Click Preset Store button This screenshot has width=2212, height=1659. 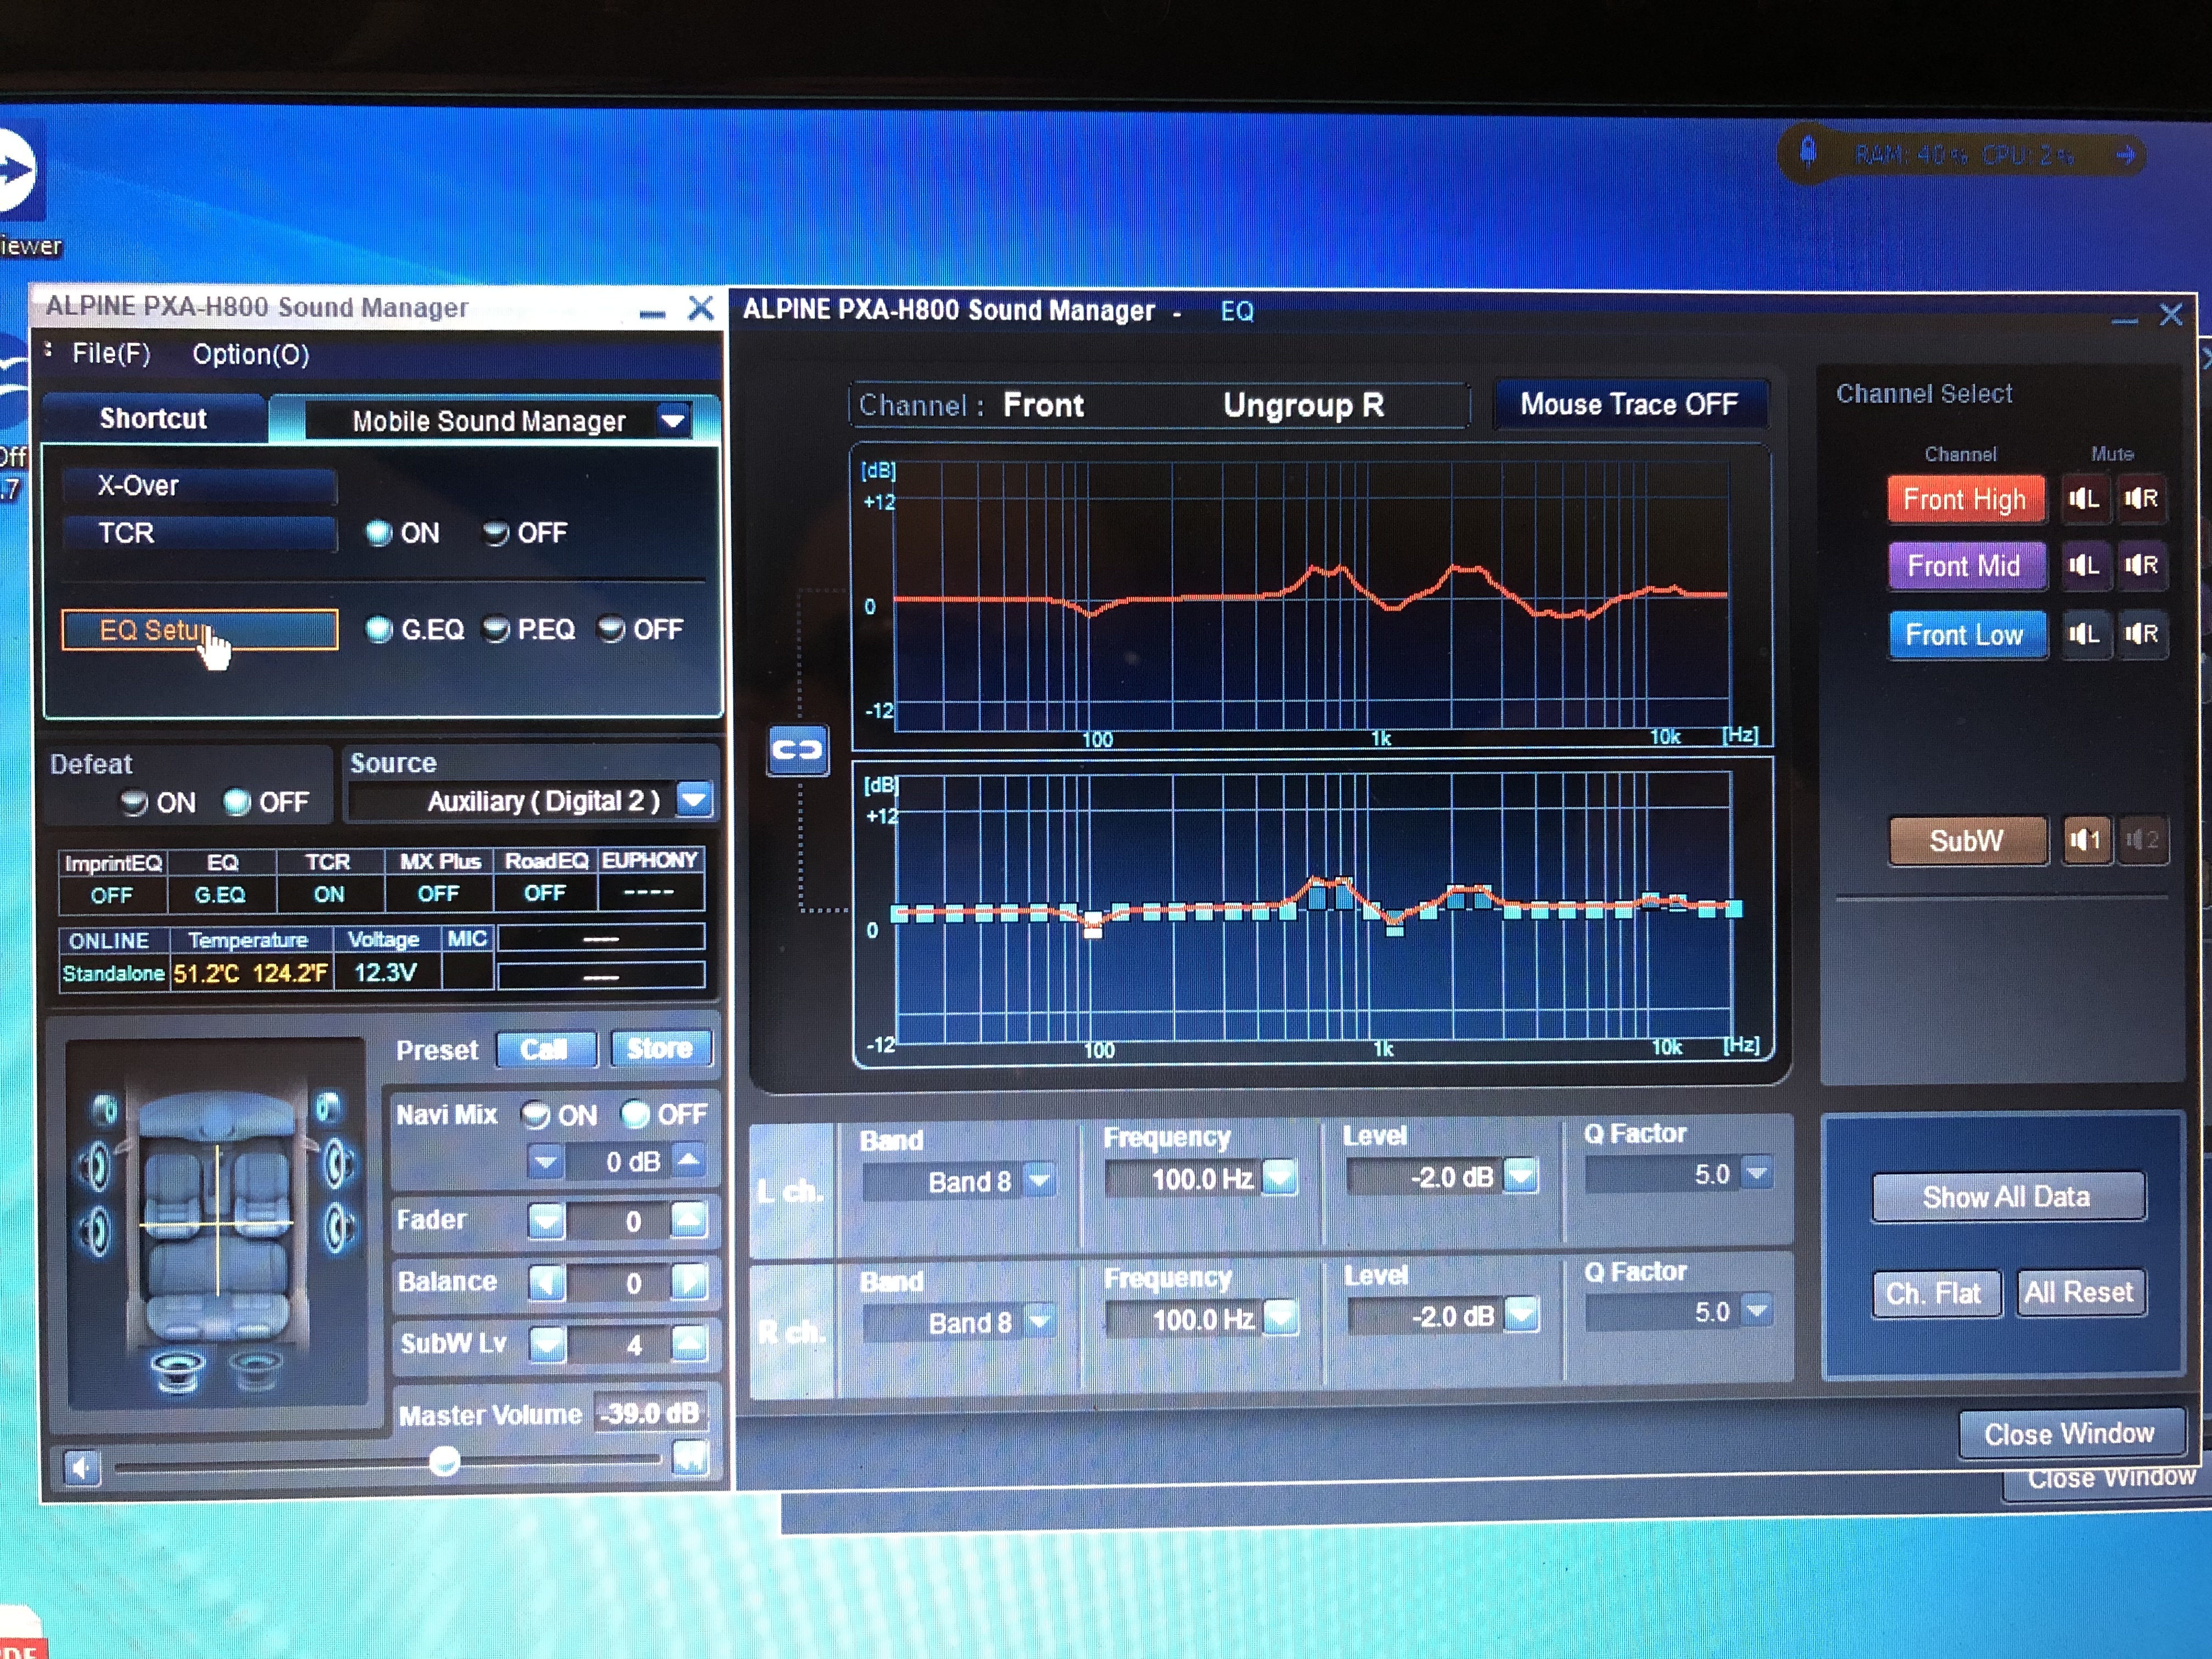coord(661,1049)
